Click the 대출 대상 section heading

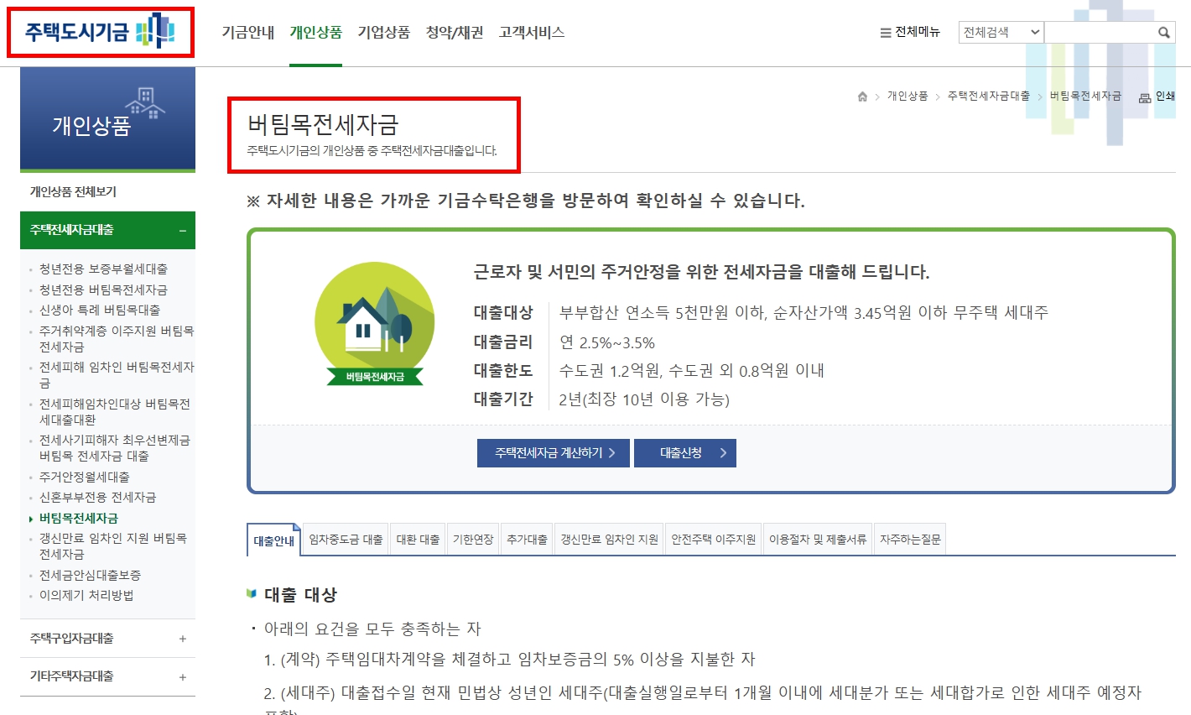click(300, 595)
